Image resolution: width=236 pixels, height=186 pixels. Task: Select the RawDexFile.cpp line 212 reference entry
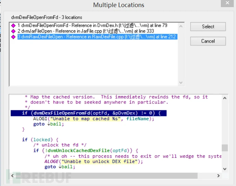point(97,37)
